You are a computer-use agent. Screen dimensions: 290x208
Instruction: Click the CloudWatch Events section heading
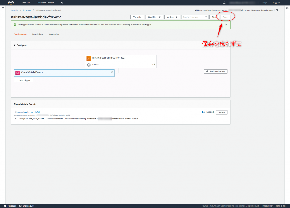click(x=25, y=104)
